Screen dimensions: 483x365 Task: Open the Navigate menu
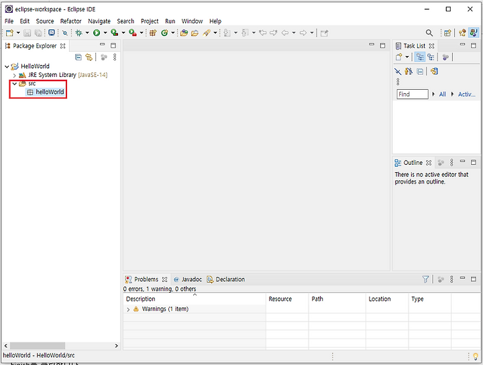(99, 21)
